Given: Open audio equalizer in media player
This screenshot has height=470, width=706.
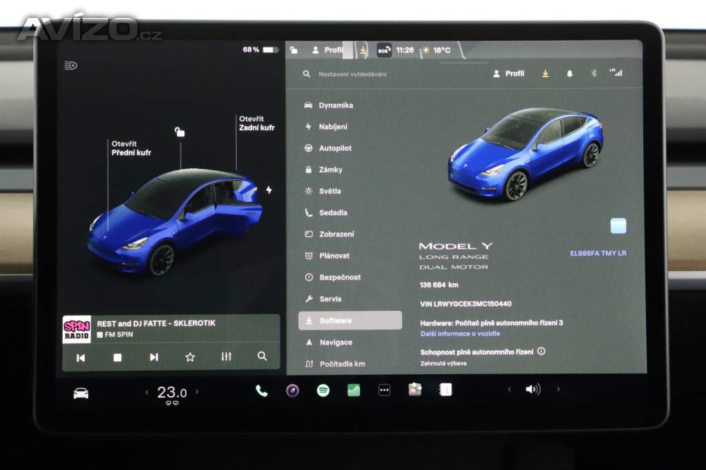Looking at the screenshot, I should tap(226, 357).
